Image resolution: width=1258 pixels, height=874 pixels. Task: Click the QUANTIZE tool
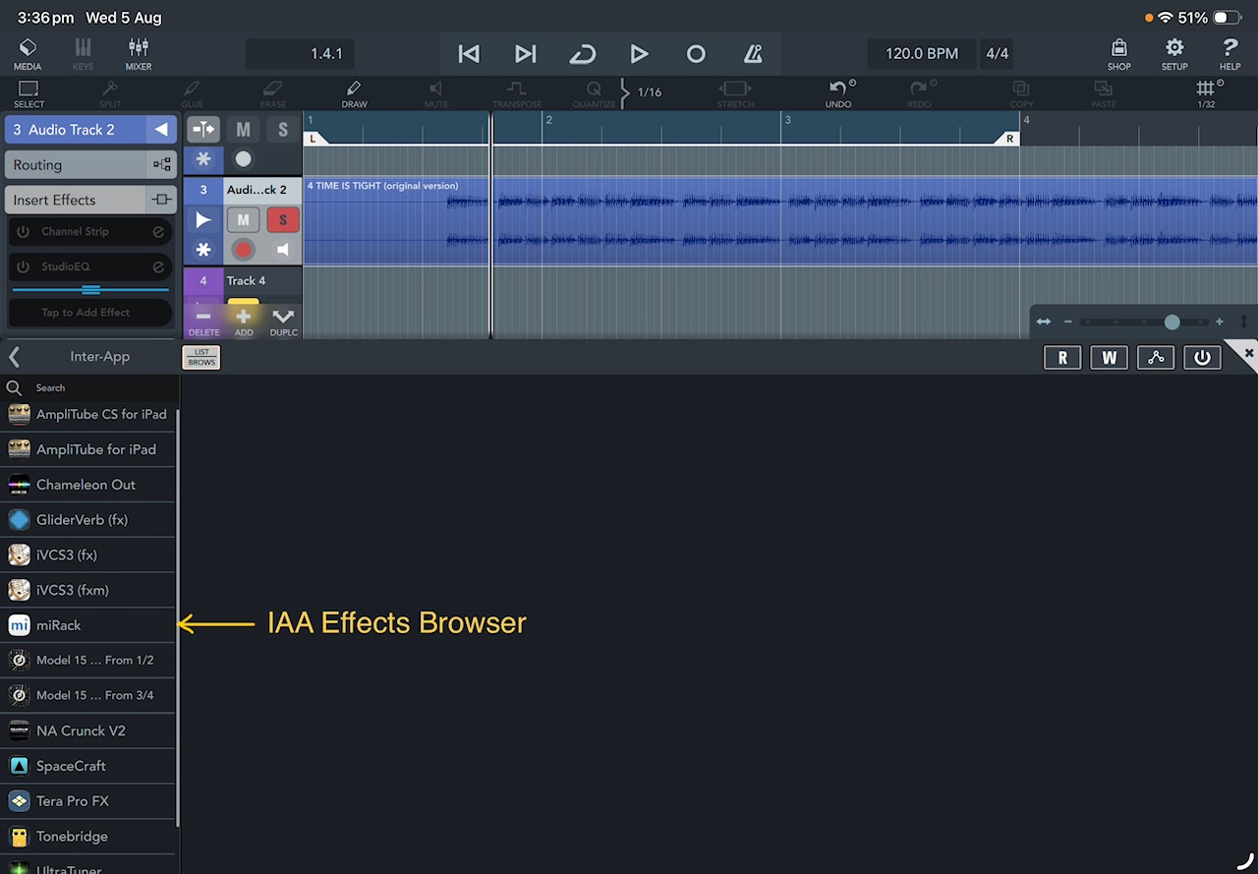tap(594, 93)
